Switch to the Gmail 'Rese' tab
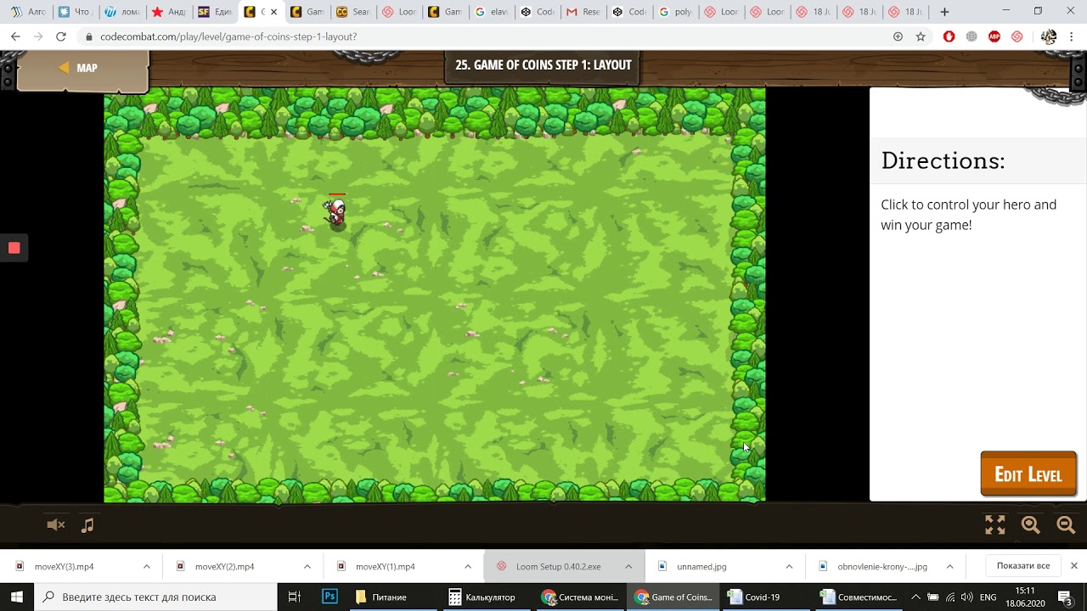 [583, 12]
